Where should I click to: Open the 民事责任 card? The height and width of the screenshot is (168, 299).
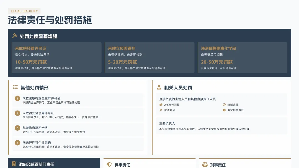(x=149, y=163)
